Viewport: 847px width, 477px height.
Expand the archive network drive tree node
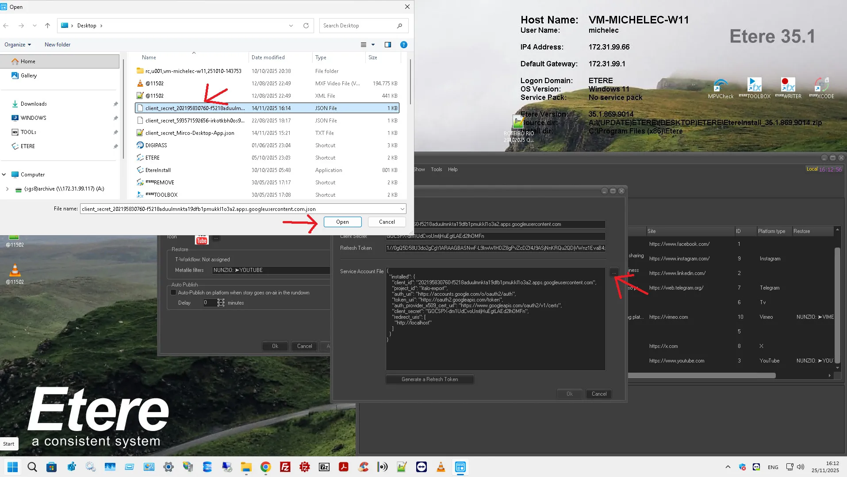pos(7,189)
